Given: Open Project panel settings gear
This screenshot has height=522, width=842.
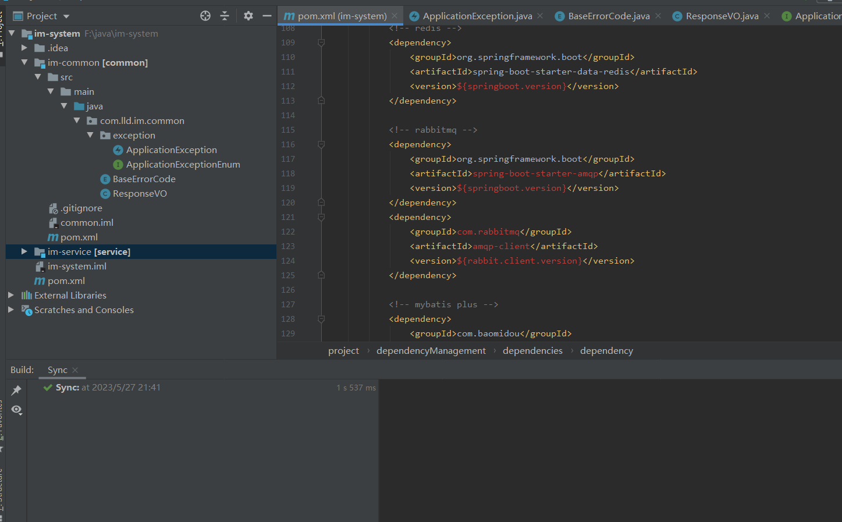Looking at the screenshot, I should [x=248, y=16].
